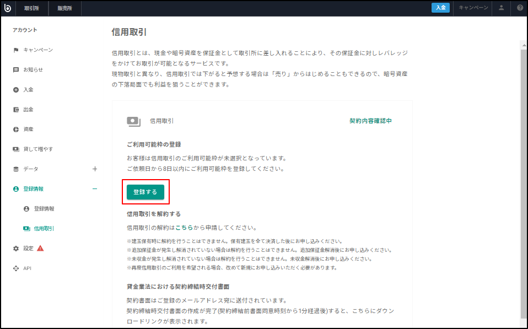Open 貸して増やす lending page
528x329 pixels.
click(37, 149)
